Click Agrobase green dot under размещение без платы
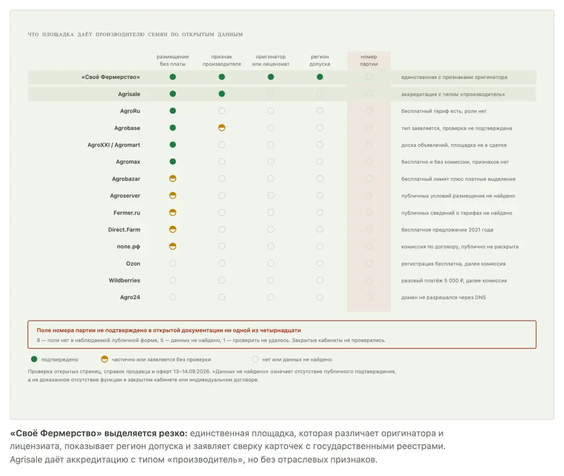Screen dimensions: 564x476 173,128
